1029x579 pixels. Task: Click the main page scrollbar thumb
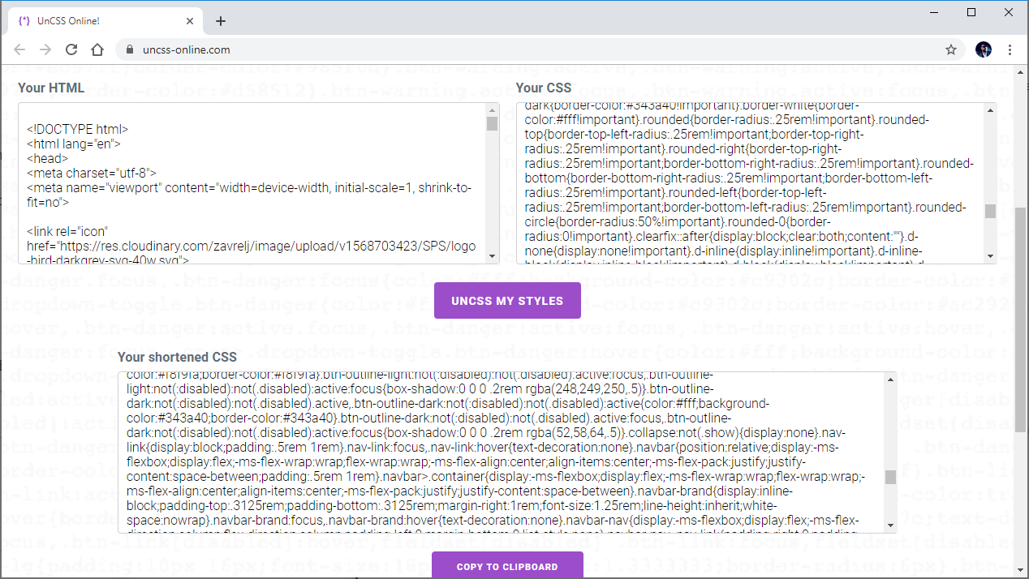[1020, 320]
